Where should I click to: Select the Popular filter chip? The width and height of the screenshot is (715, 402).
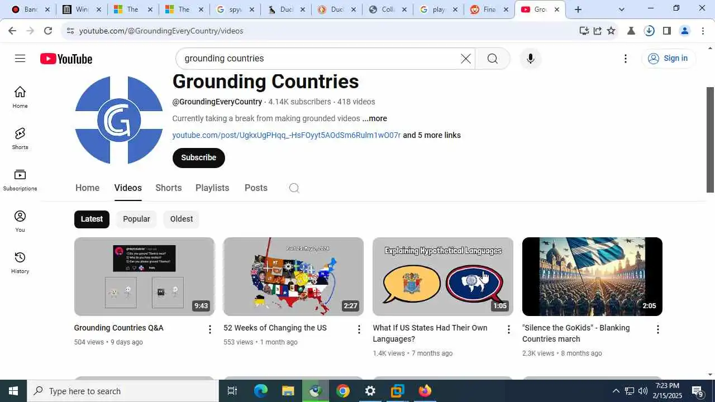(136, 219)
